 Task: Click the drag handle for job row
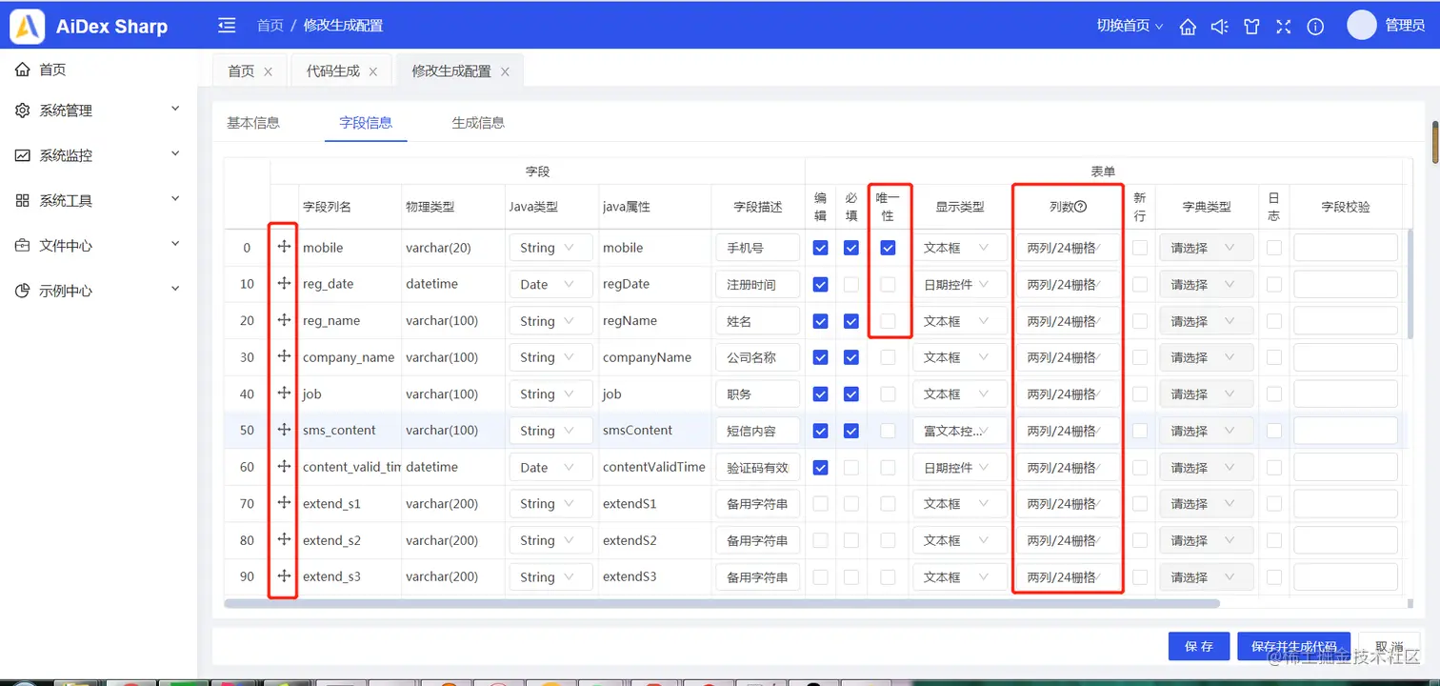[284, 393]
